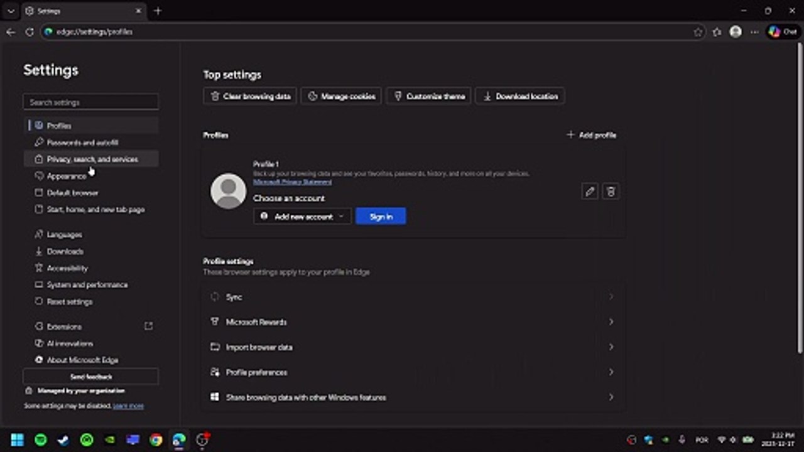Image resolution: width=804 pixels, height=452 pixels.
Task: Click the Send feedback button
Action: 90,377
